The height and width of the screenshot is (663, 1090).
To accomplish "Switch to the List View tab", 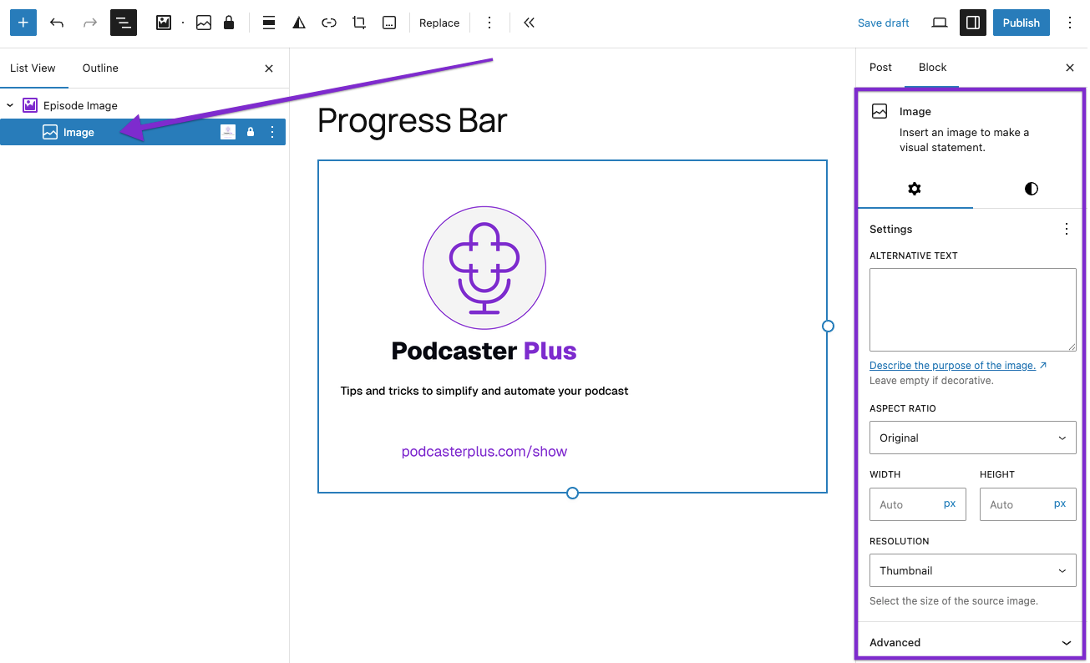I will pos(33,68).
